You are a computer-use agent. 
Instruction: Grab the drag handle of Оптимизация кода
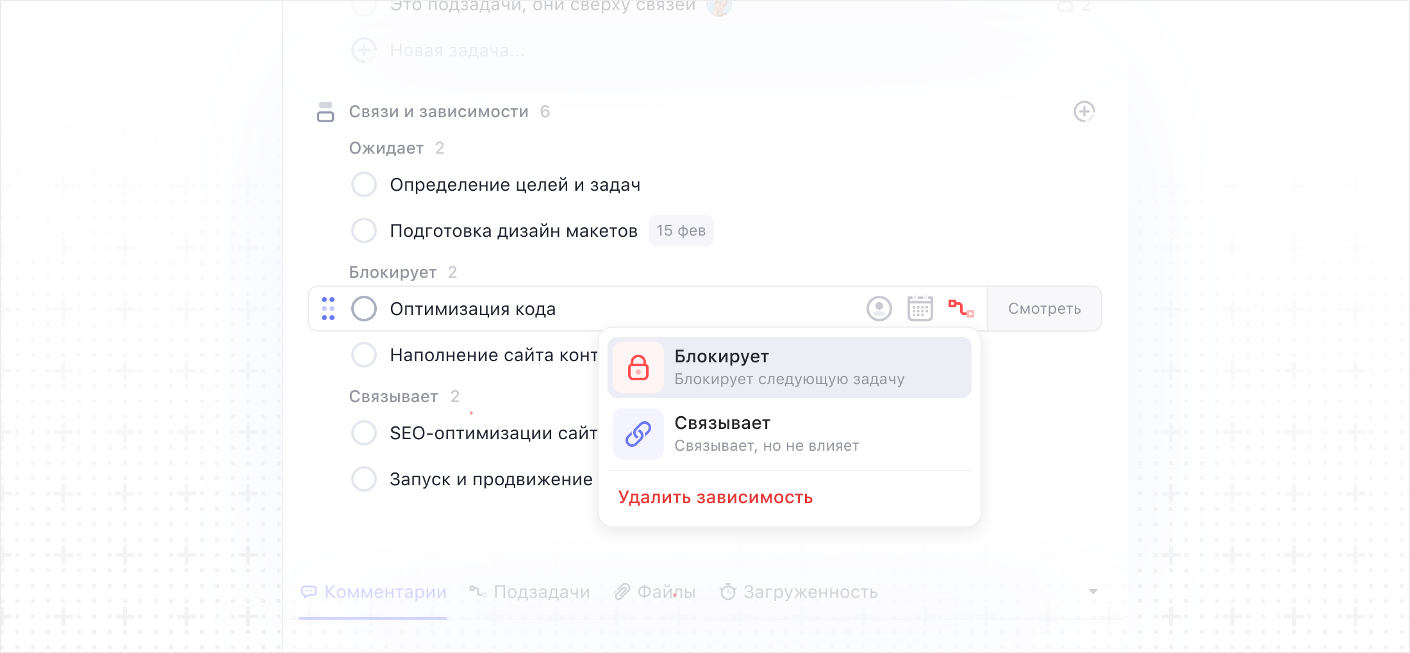point(328,309)
